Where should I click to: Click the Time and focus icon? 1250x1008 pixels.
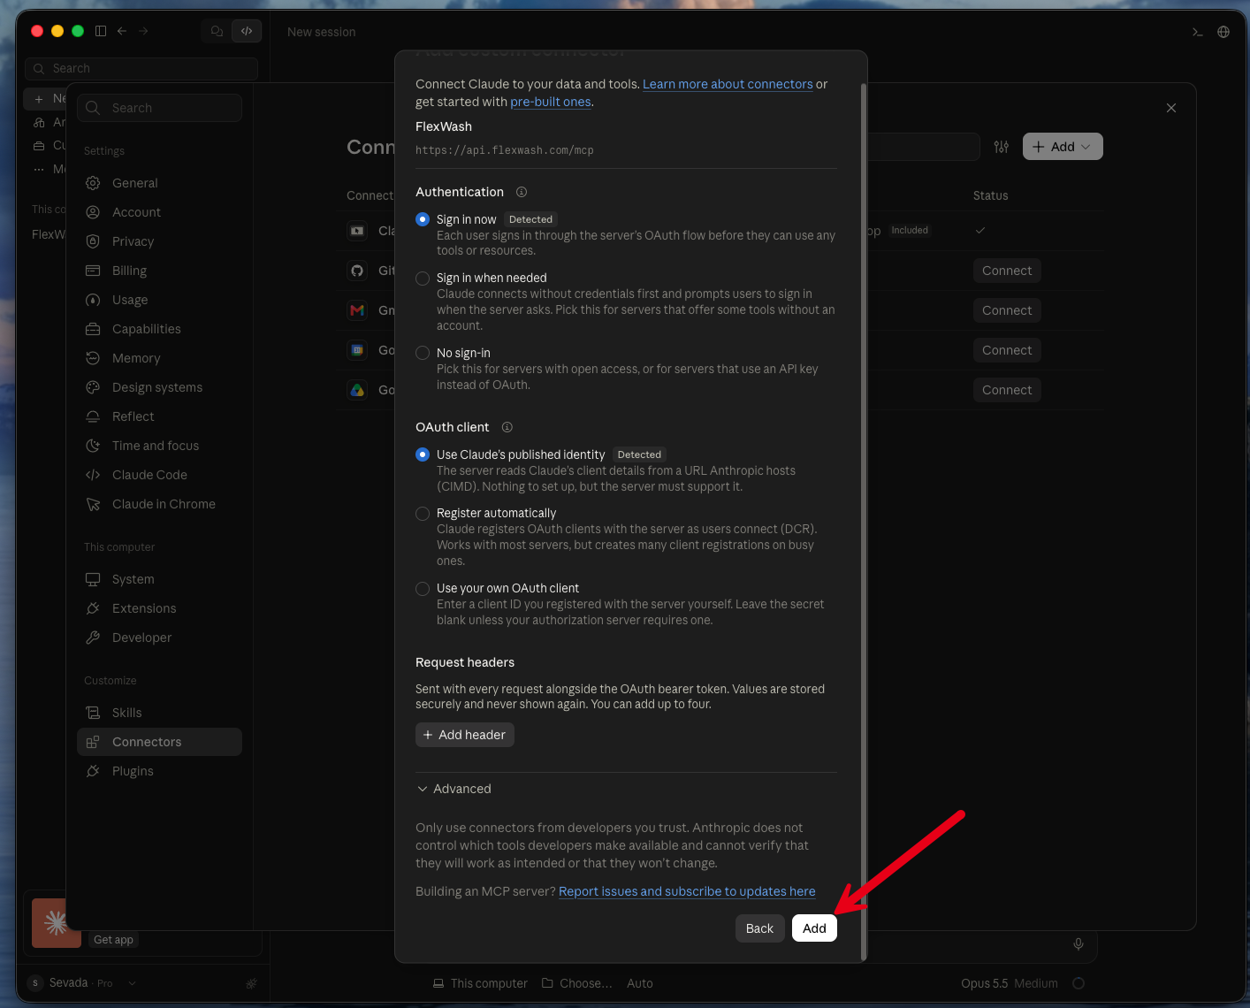[93, 446]
